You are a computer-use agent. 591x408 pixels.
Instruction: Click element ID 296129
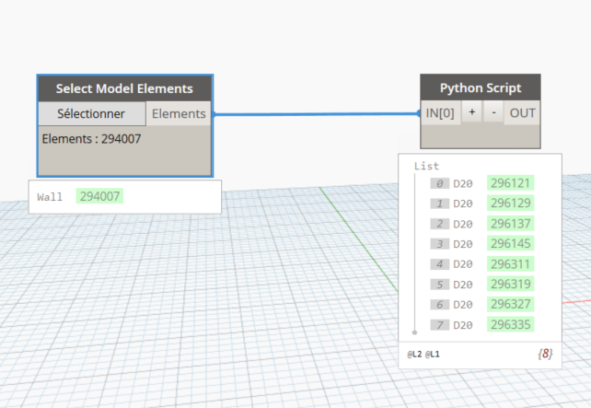click(x=510, y=203)
